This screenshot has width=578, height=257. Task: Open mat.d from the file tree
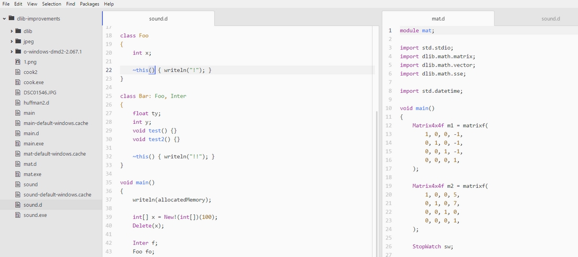pos(30,164)
